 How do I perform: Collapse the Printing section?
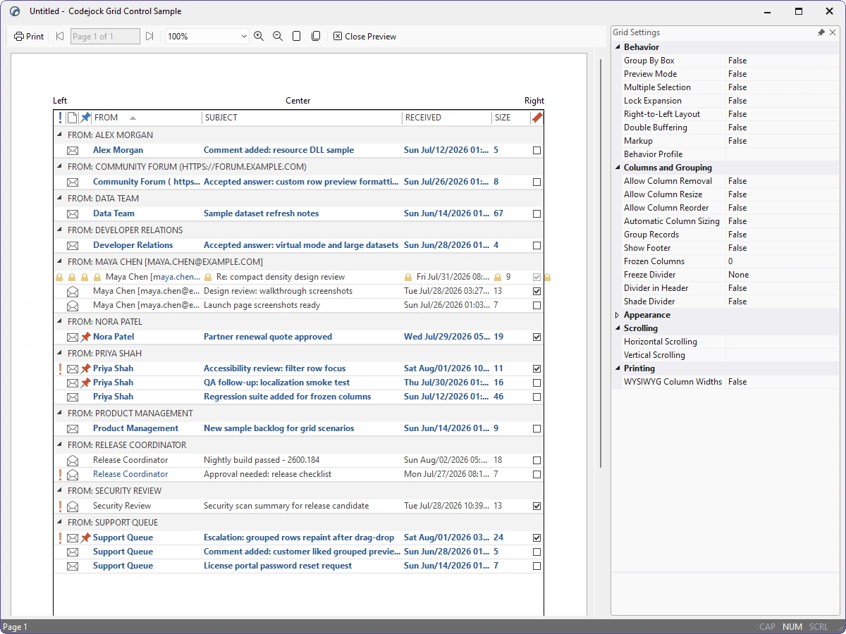[x=618, y=368]
